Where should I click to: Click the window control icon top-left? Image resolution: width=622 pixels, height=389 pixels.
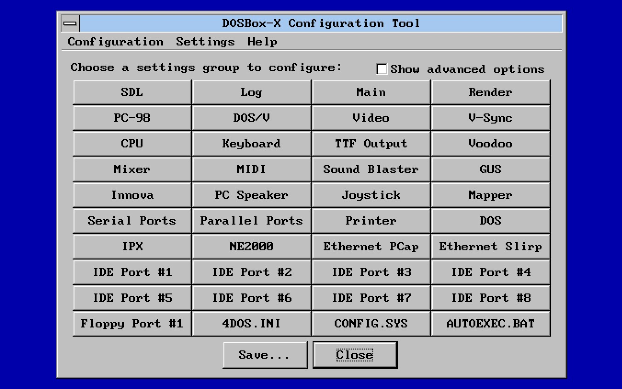70,23
